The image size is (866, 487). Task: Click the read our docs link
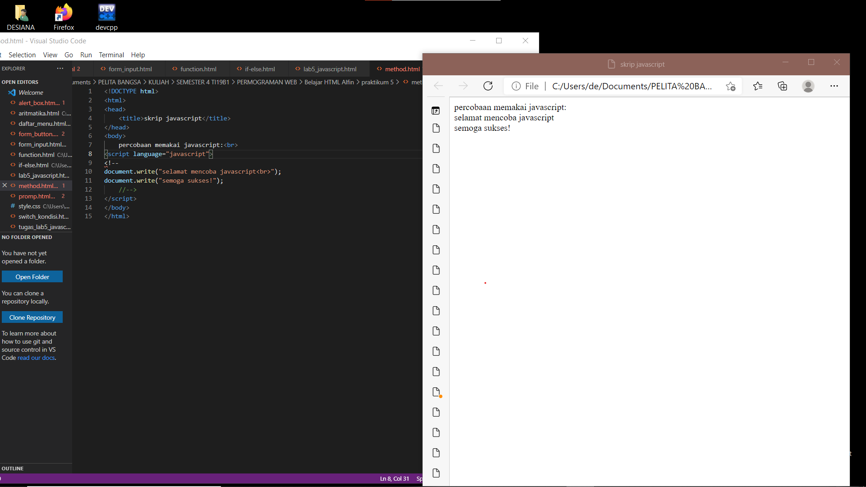(x=36, y=358)
